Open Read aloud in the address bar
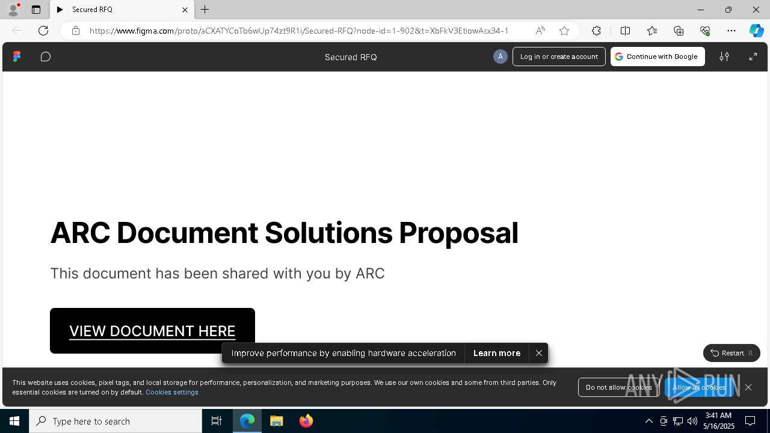The height and width of the screenshot is (433, 770). pos(540,31)
